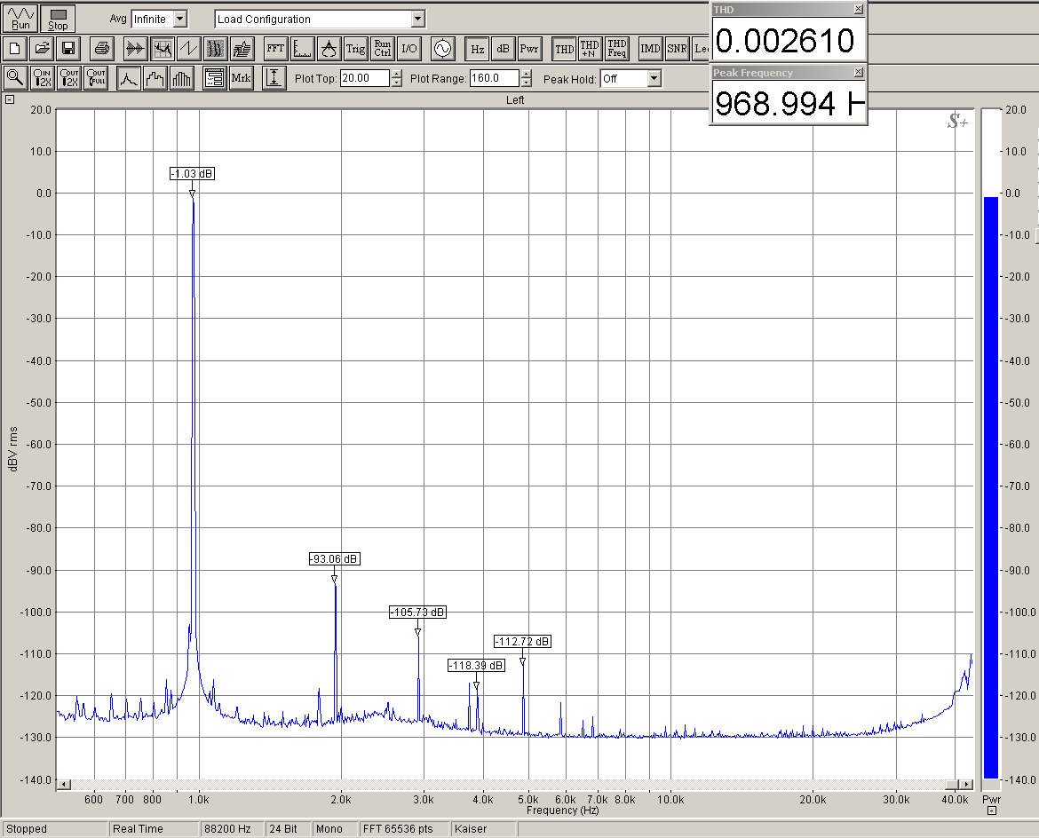Viewport: 1039px width, 838px height.
Task: Select the bar graph plot style
Action: point(181,78)
